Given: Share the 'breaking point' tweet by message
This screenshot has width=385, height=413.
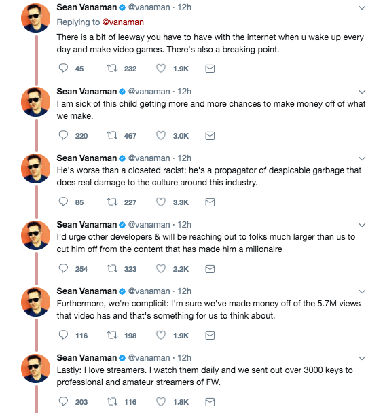Looking at the screenshot, I should pyautogui.click(x=210, y=69).
